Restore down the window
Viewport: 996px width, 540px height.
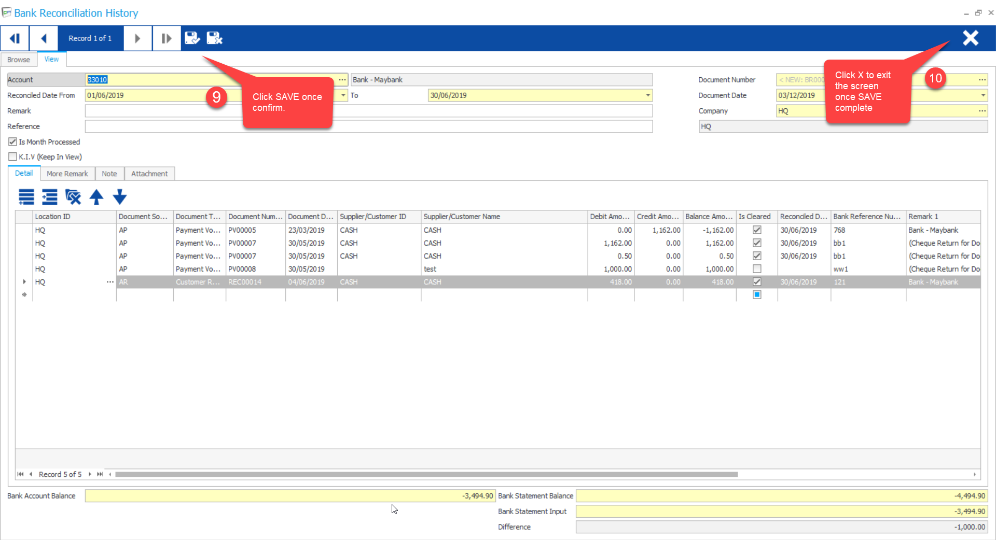(978, 13)
